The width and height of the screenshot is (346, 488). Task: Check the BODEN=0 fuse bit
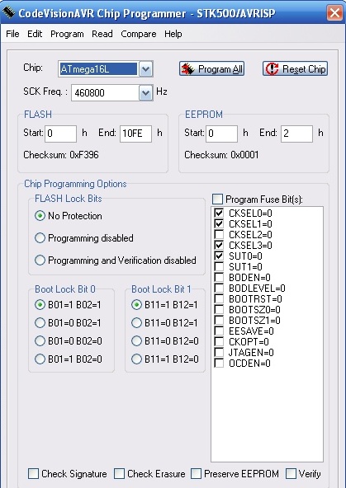click(219, 277)
